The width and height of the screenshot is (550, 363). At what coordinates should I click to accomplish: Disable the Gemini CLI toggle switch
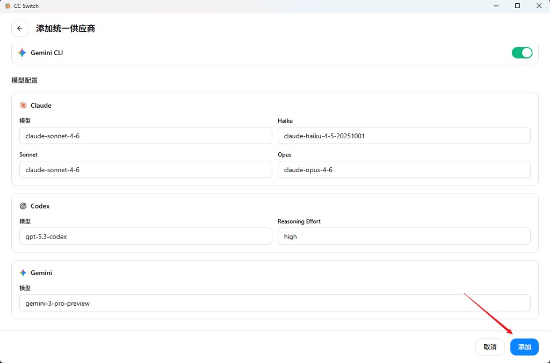point(522,53)
